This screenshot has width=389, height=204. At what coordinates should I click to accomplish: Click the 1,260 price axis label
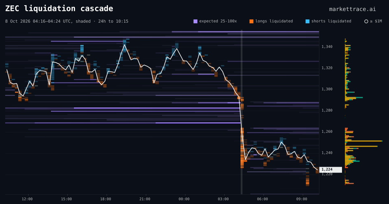pyautogui.click(x=327, y=131)
